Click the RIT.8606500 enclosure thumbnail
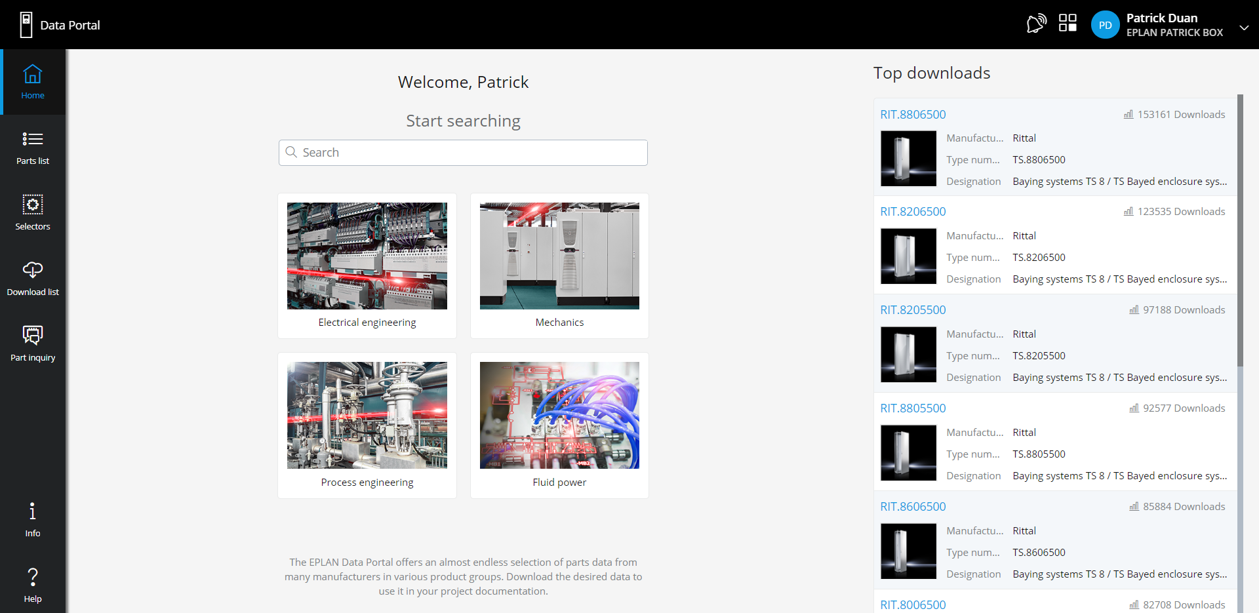1259x613 pixels. (908, 551)
